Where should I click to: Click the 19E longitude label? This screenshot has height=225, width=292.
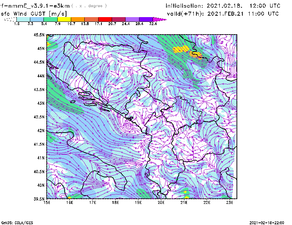[138, 202]
